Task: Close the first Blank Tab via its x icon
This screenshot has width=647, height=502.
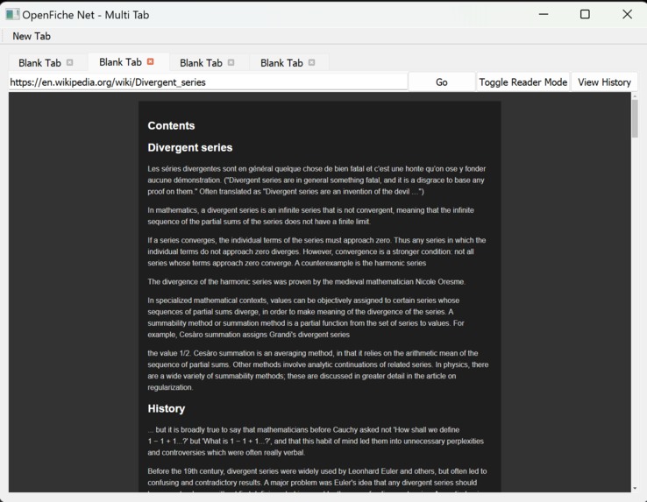Action: [70, 62]
